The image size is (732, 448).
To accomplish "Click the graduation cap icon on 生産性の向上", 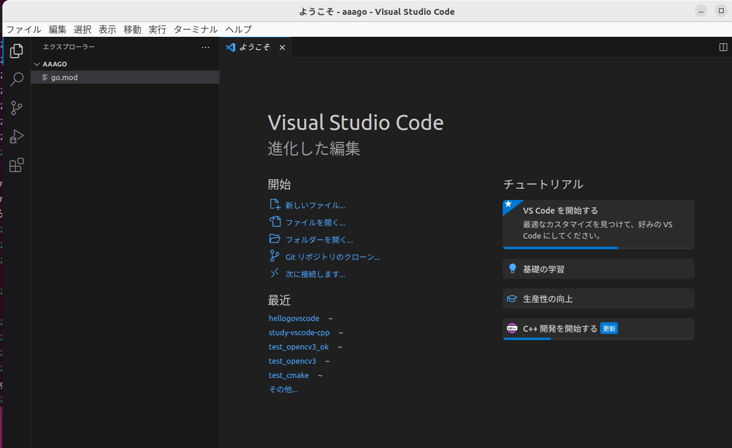I will click(x=512, y=298).
